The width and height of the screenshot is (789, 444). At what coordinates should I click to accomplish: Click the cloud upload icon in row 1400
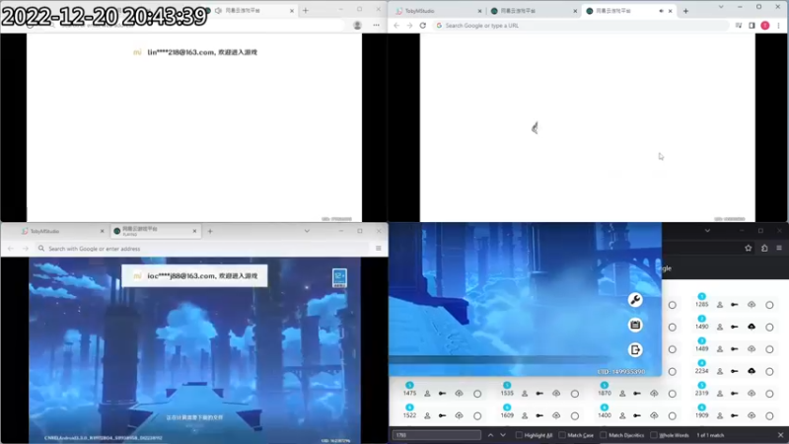pos(654,415)
